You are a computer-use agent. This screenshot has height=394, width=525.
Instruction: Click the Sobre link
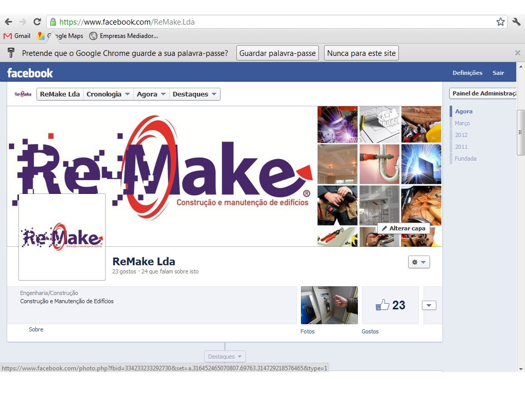click(36, 329)
